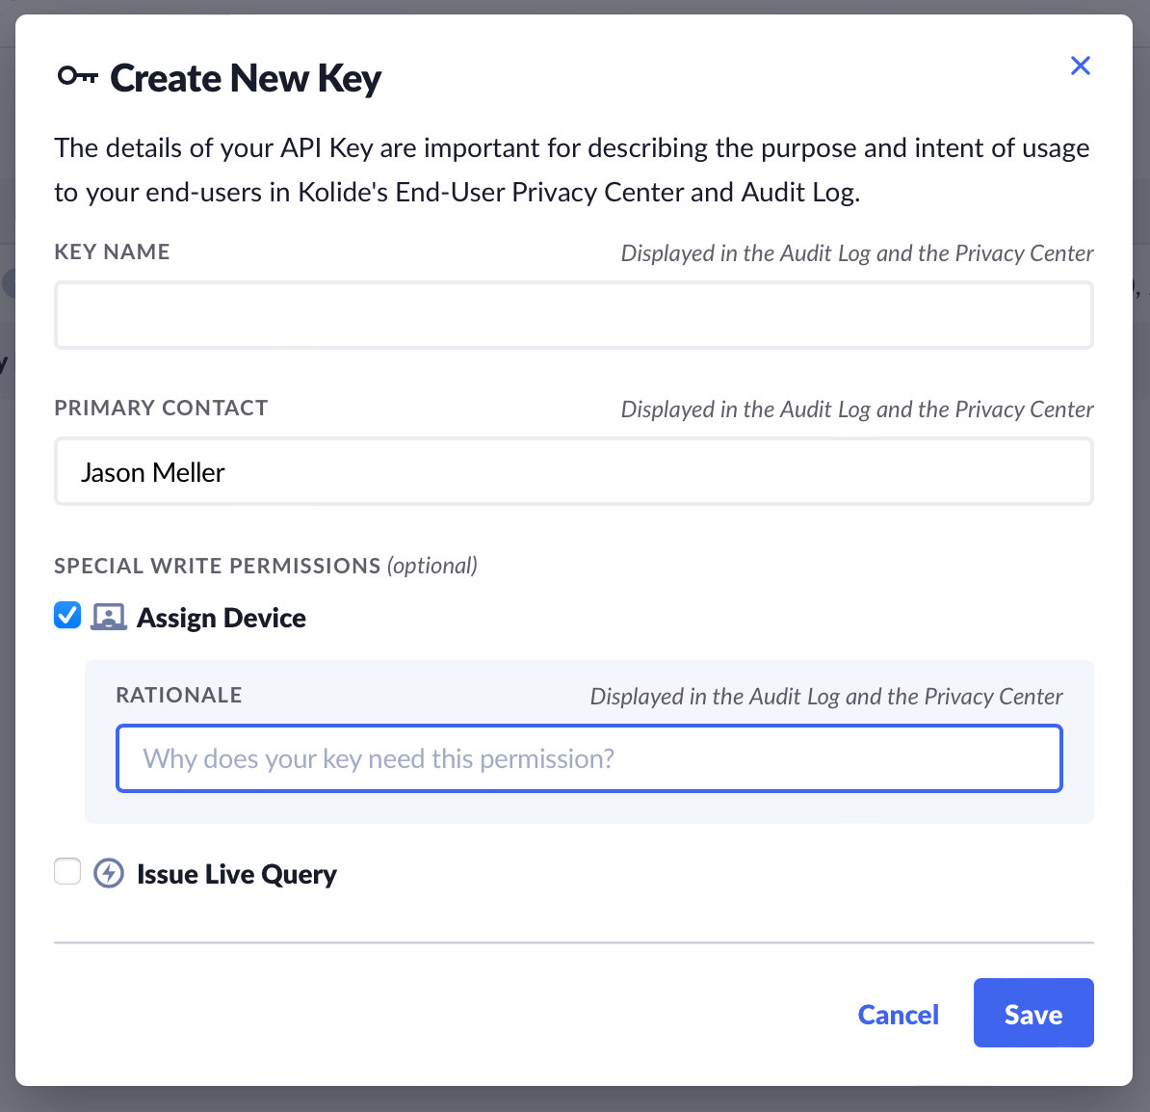Click the key icon beside Create New Key
Image resolution: width=1150 pixels, height=1112 pixels.
[x=77, y=76]
